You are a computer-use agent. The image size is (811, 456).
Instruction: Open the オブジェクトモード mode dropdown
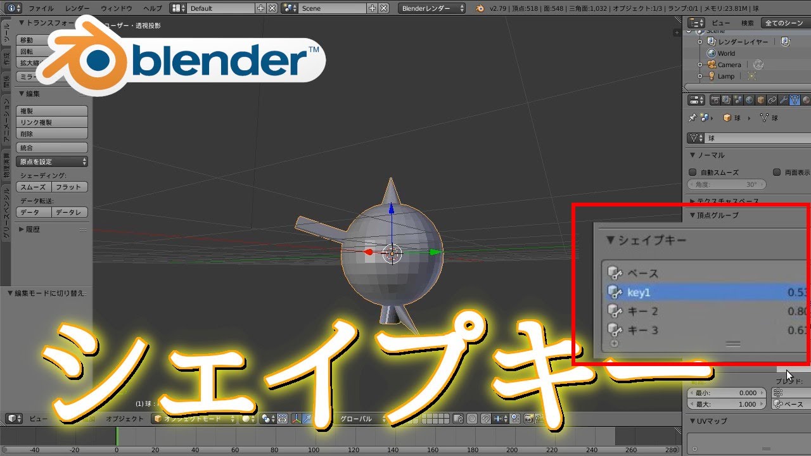[193, 419]
